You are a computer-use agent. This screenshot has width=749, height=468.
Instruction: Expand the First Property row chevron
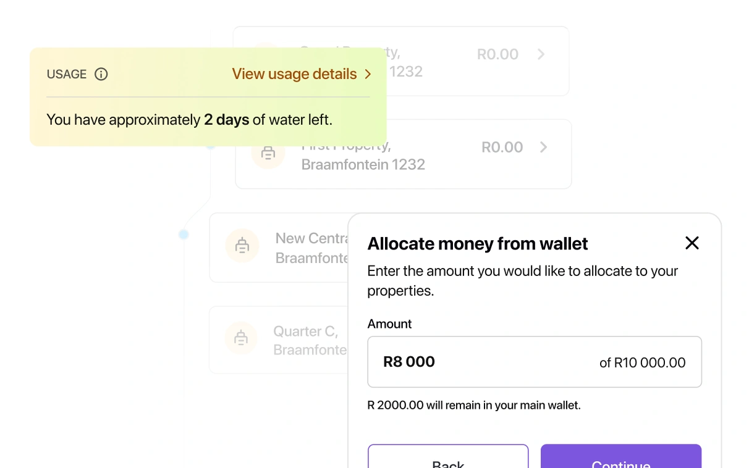[544, 147]
